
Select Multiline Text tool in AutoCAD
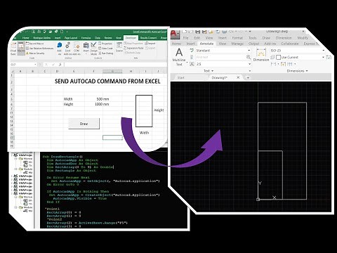click(x=179, y=57)
